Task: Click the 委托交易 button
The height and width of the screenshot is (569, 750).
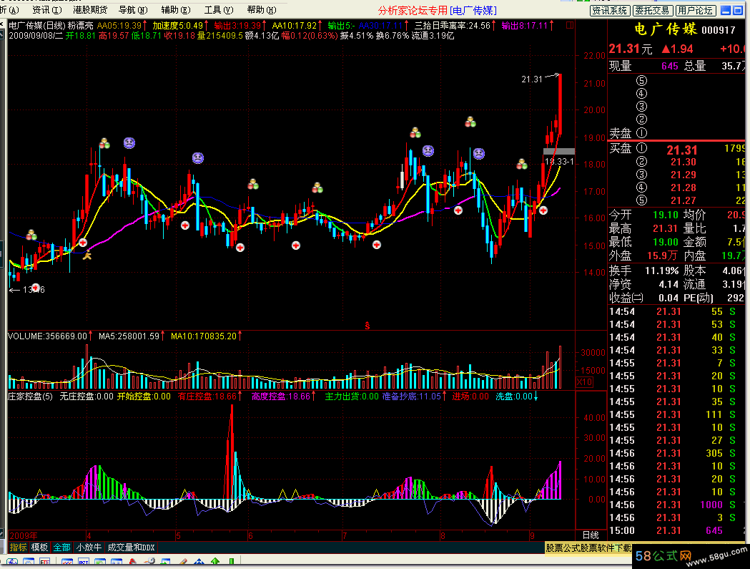Action: 653,11
